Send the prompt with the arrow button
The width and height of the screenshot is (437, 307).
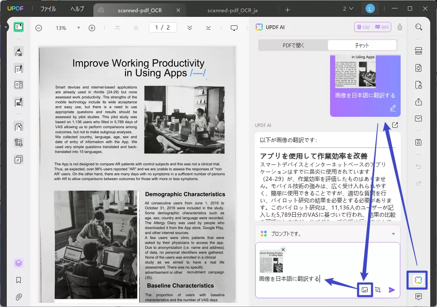pyautogui.click(x=392, y=290)
